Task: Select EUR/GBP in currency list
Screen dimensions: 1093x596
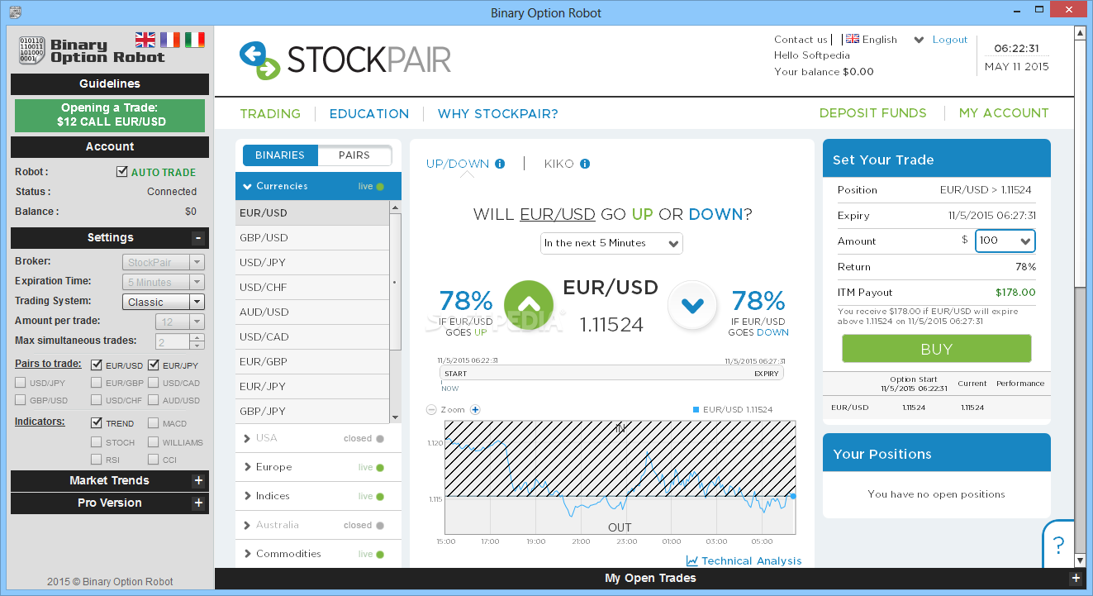Action: tap(312, 361)
